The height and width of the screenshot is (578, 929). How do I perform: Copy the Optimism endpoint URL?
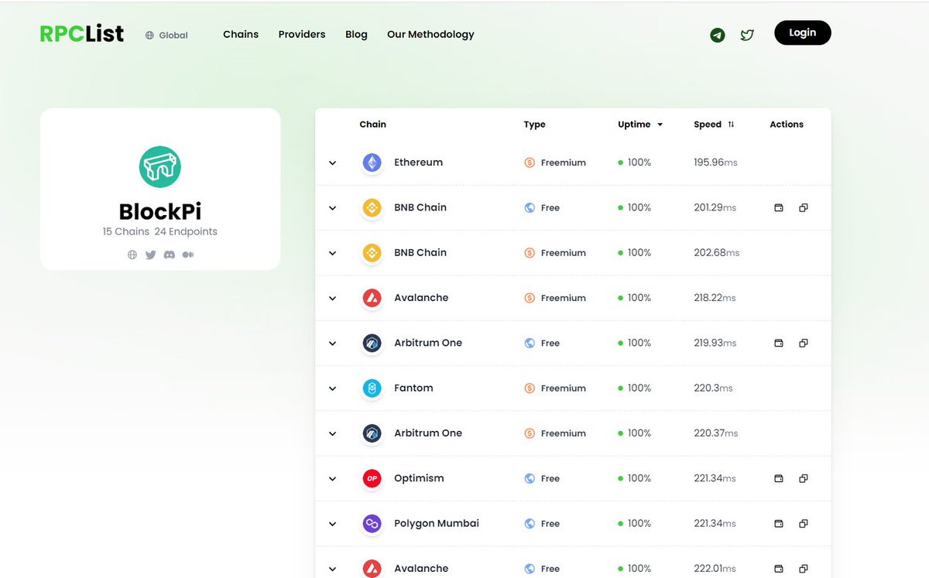pos(804,478)
